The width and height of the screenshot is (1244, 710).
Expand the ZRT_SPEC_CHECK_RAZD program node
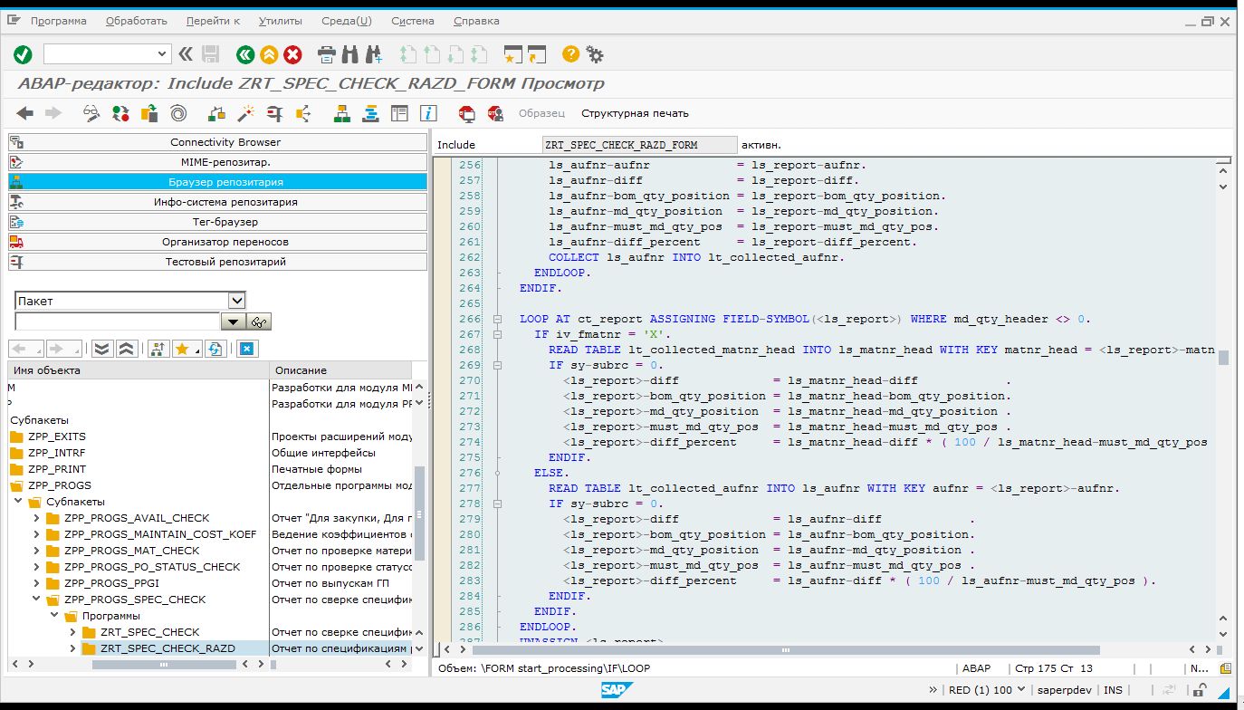(x=72, y=648)
